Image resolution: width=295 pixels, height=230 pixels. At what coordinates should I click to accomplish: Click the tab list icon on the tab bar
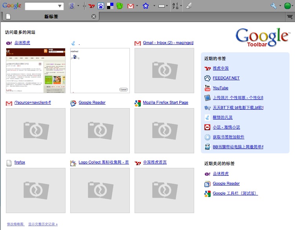click(x=290, y=17)
